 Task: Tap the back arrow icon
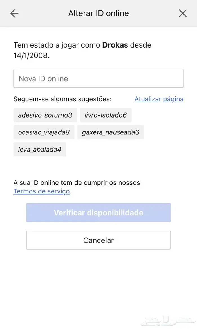pyautogui.click(x=14, y=13)
